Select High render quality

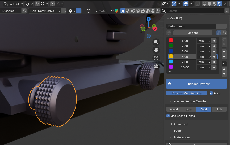(x=219, y=109)
